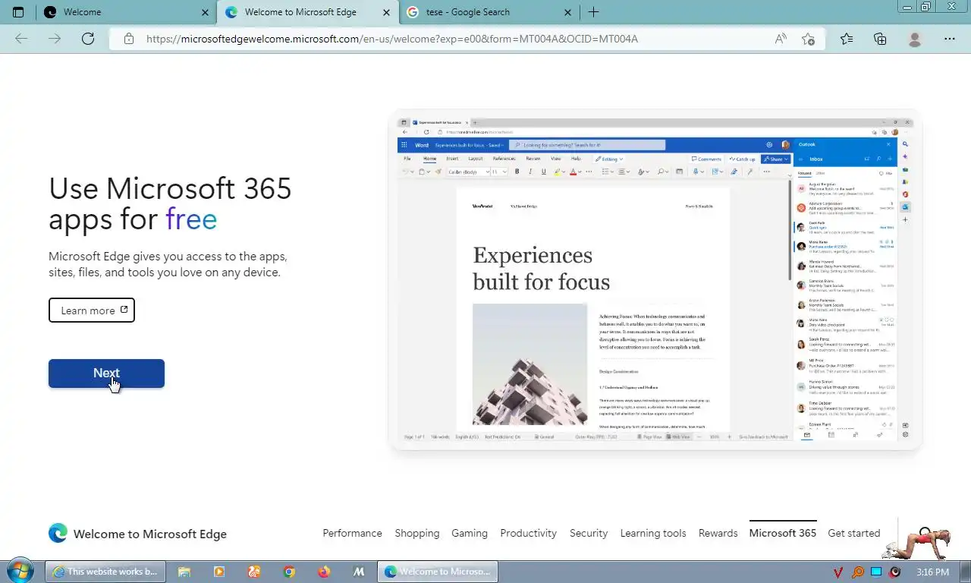Viewport: 971px width, 583px height.
Task: Click the address bar URL
Action: (x=391, y=39)
